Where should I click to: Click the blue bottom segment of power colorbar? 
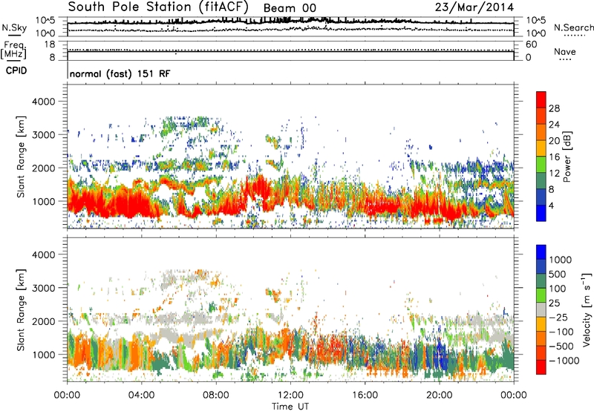(x=541, y=214)
